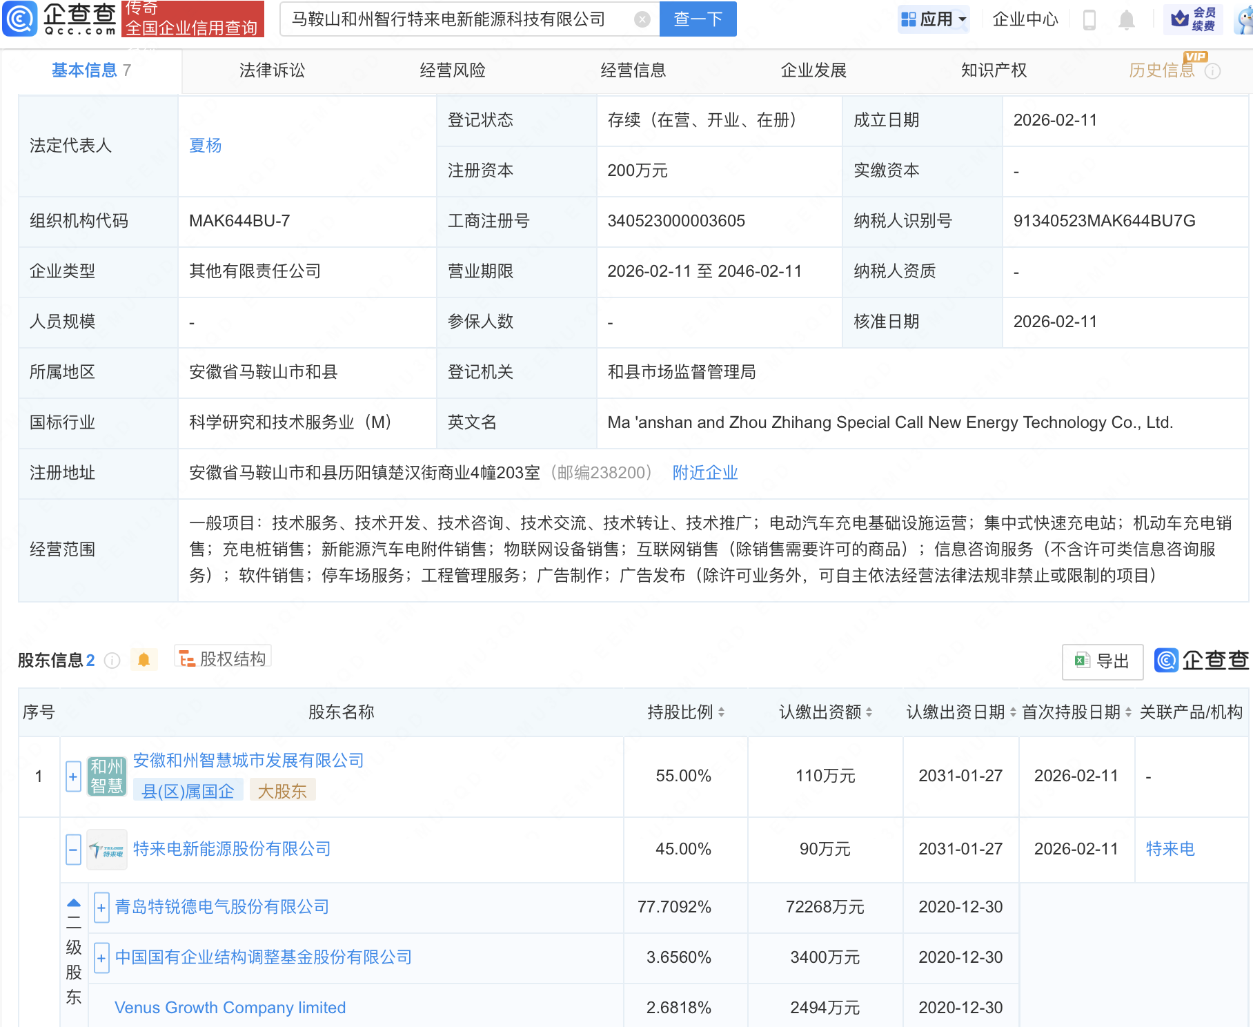Open legal representative 夏杨 link
1253x1027 pixels.
pyautogui.click(x=205, y=146)
